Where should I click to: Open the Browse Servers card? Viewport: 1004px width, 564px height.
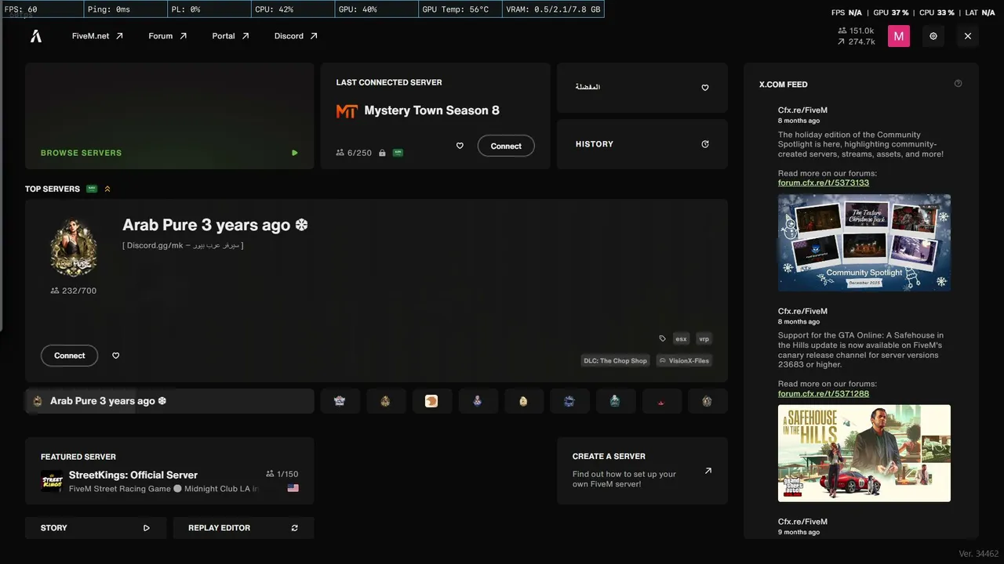coord(169,116)
